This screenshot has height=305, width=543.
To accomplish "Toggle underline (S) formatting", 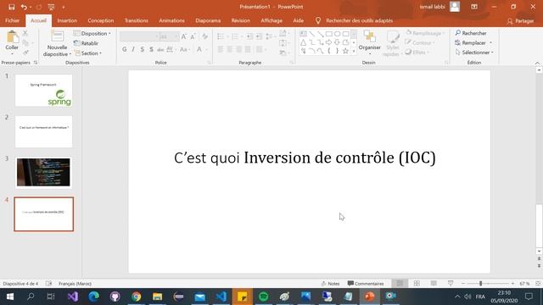I will tap(143, 50).
